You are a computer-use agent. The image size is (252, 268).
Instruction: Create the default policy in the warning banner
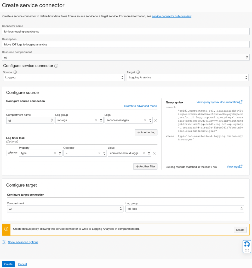(240, 230)
